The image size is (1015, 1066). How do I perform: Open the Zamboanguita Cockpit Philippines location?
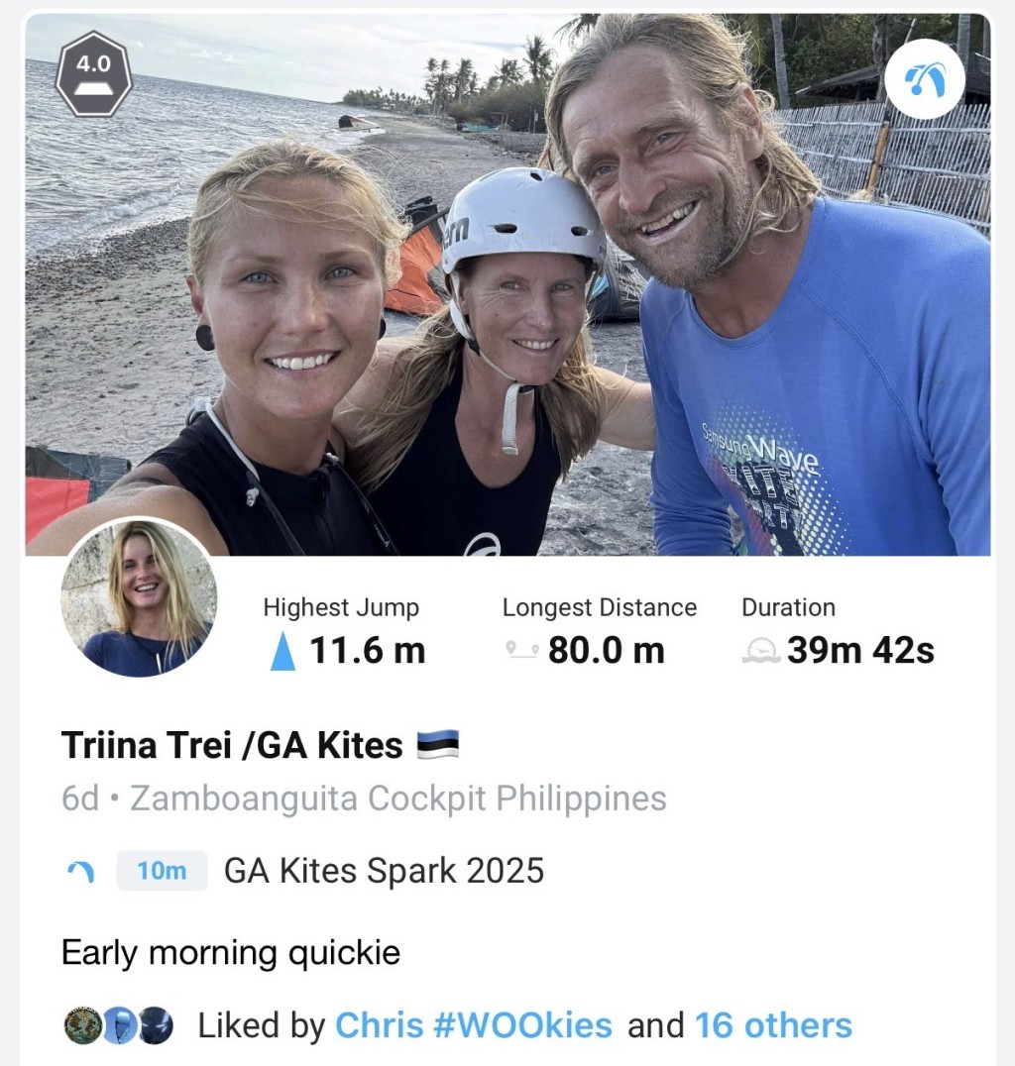(398, 799)
